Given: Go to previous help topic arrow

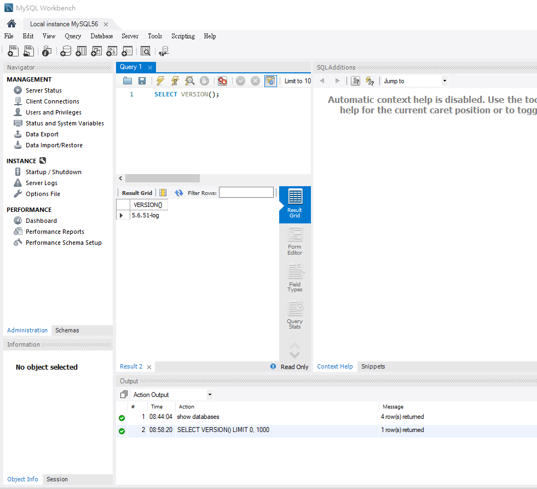Looking at the screenshot, I should 322,81.
